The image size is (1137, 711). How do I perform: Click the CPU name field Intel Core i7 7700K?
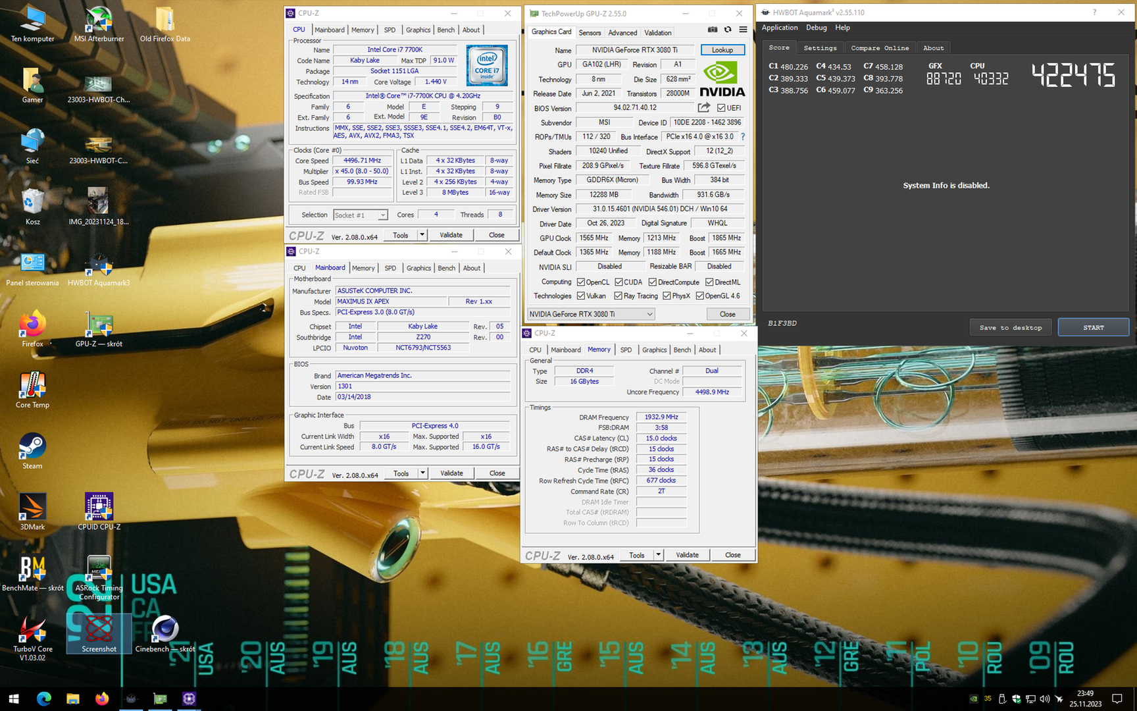coord(395,49)
